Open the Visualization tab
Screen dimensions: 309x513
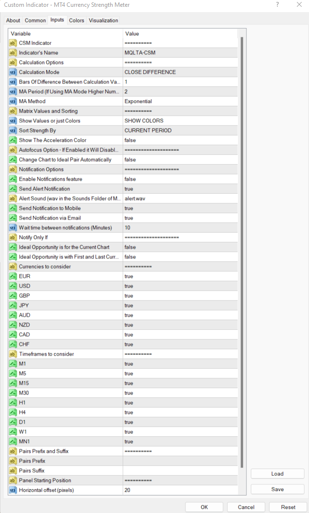tap(103, 20)
